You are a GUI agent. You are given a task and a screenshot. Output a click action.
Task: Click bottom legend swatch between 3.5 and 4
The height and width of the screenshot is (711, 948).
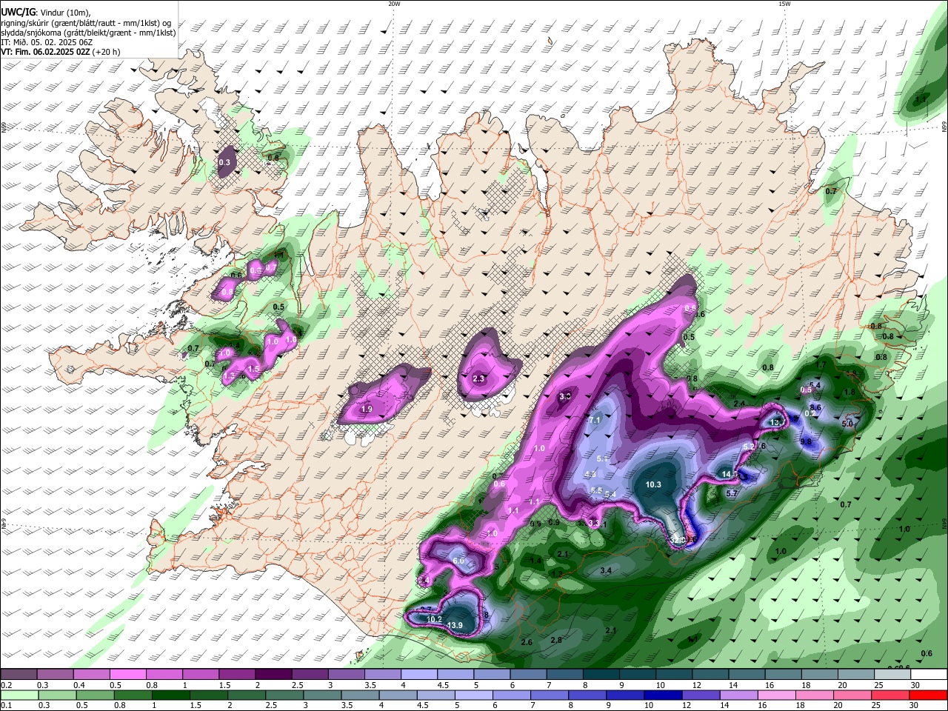tap(358, 695)
